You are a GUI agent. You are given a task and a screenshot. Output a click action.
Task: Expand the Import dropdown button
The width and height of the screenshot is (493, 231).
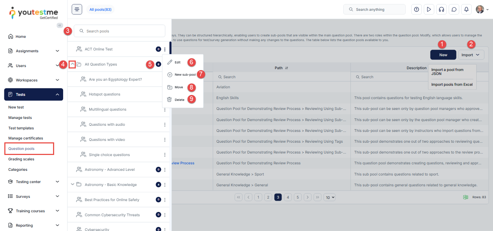[x=471, y=55]
